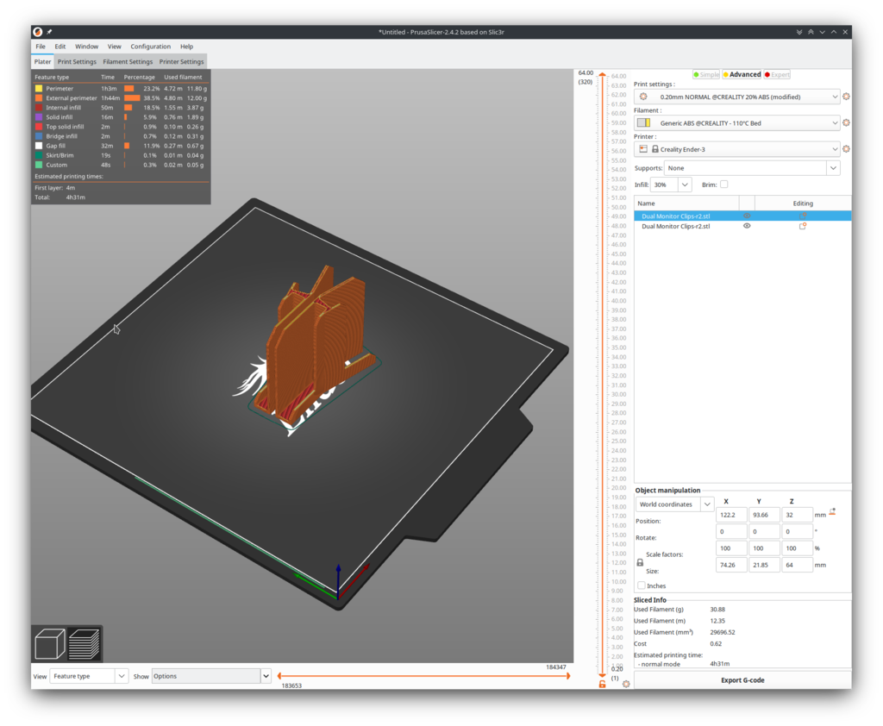Click the Size X field showing 74.26
Viewport: 883px width, 726px height.
tap(731, 565)
